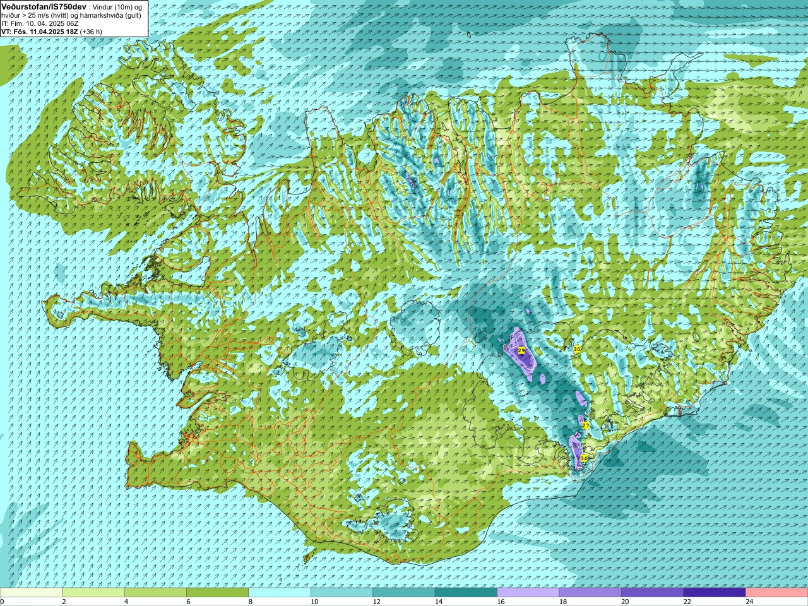The width and height of the screenshot is (808, 606).
Task: Click the legend scale number 2
Action: 64,602
